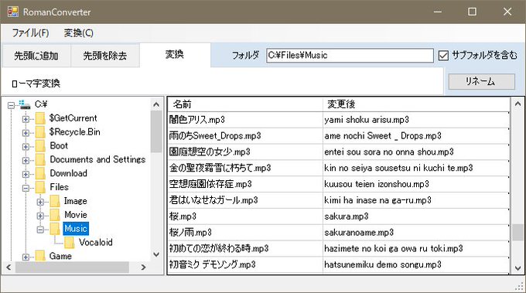The image size is (526, 293).
Task: Switch to the 先頭に追加 tab
Action: tap(36, 56)
